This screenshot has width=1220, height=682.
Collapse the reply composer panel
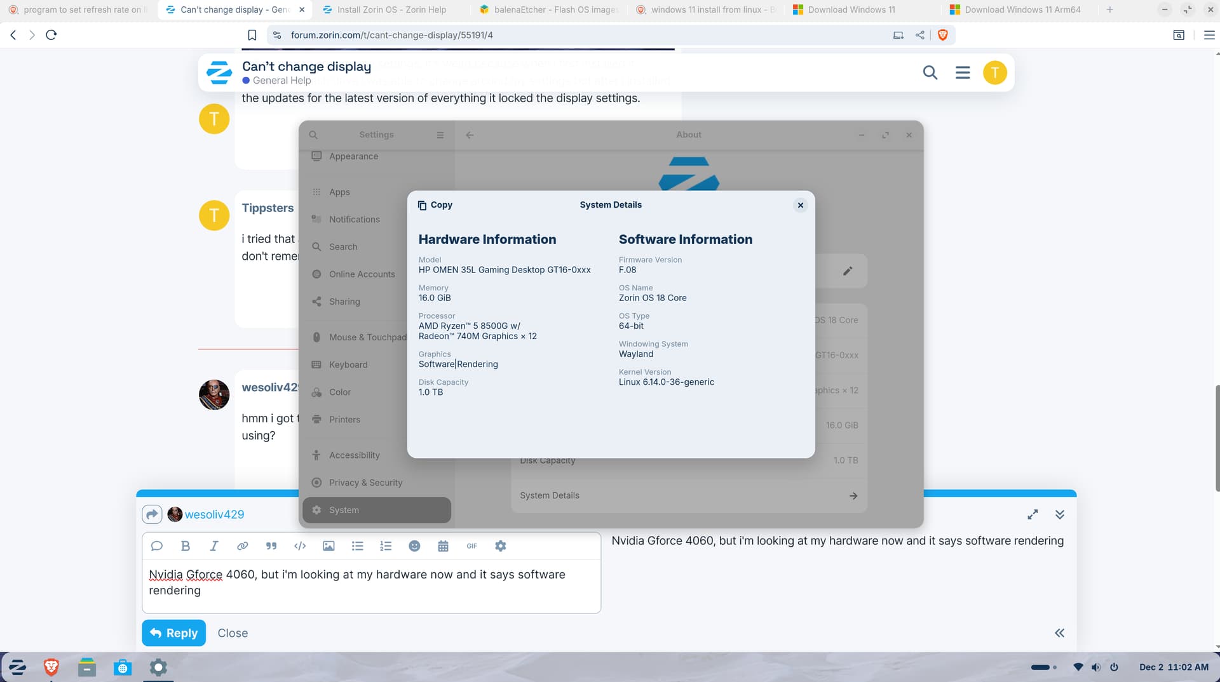pos(1059,515)
